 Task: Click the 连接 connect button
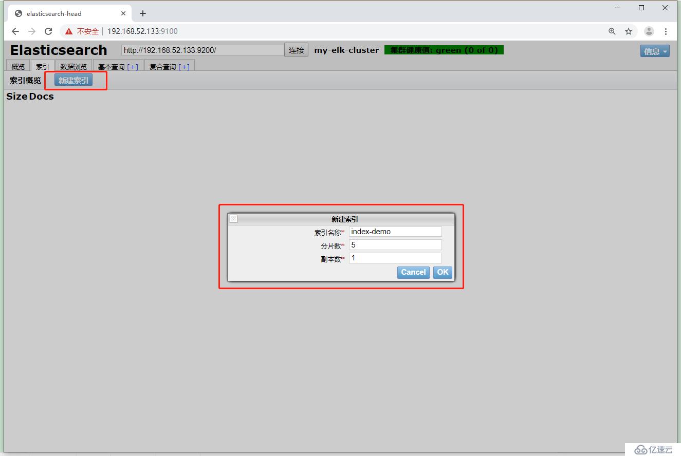click(297, 50)
